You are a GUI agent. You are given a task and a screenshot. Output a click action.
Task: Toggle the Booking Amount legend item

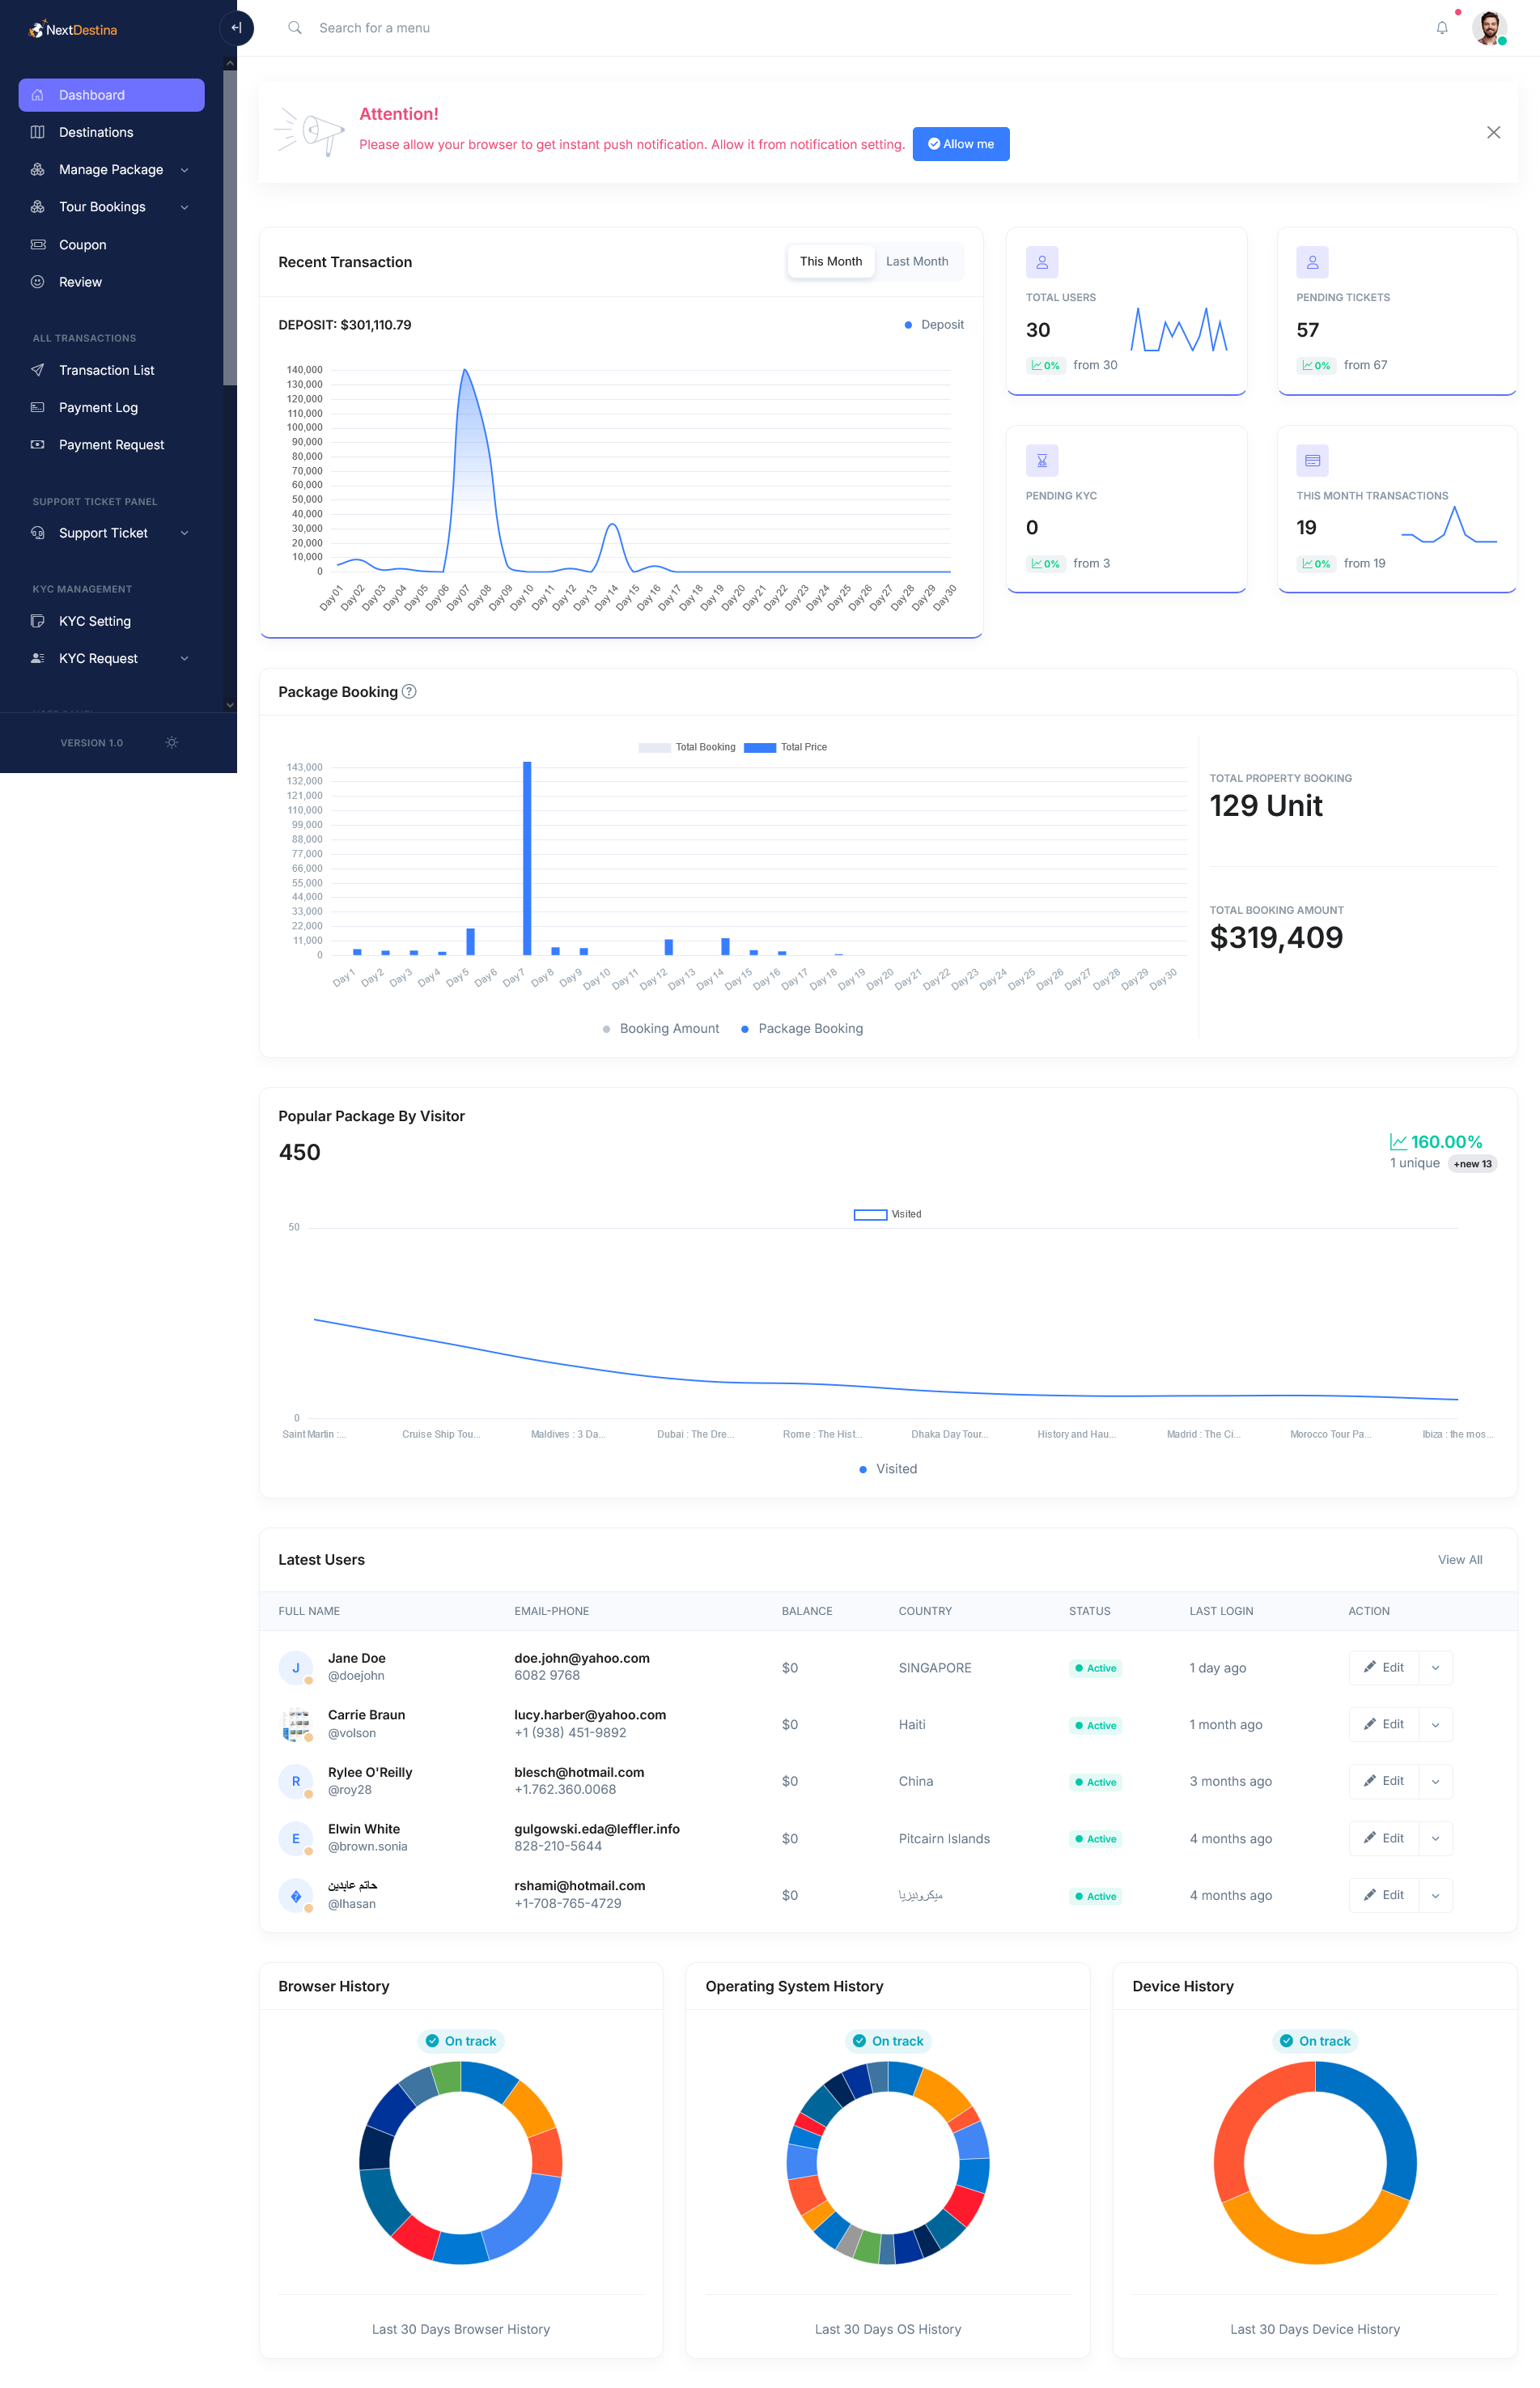(660, 1029)
